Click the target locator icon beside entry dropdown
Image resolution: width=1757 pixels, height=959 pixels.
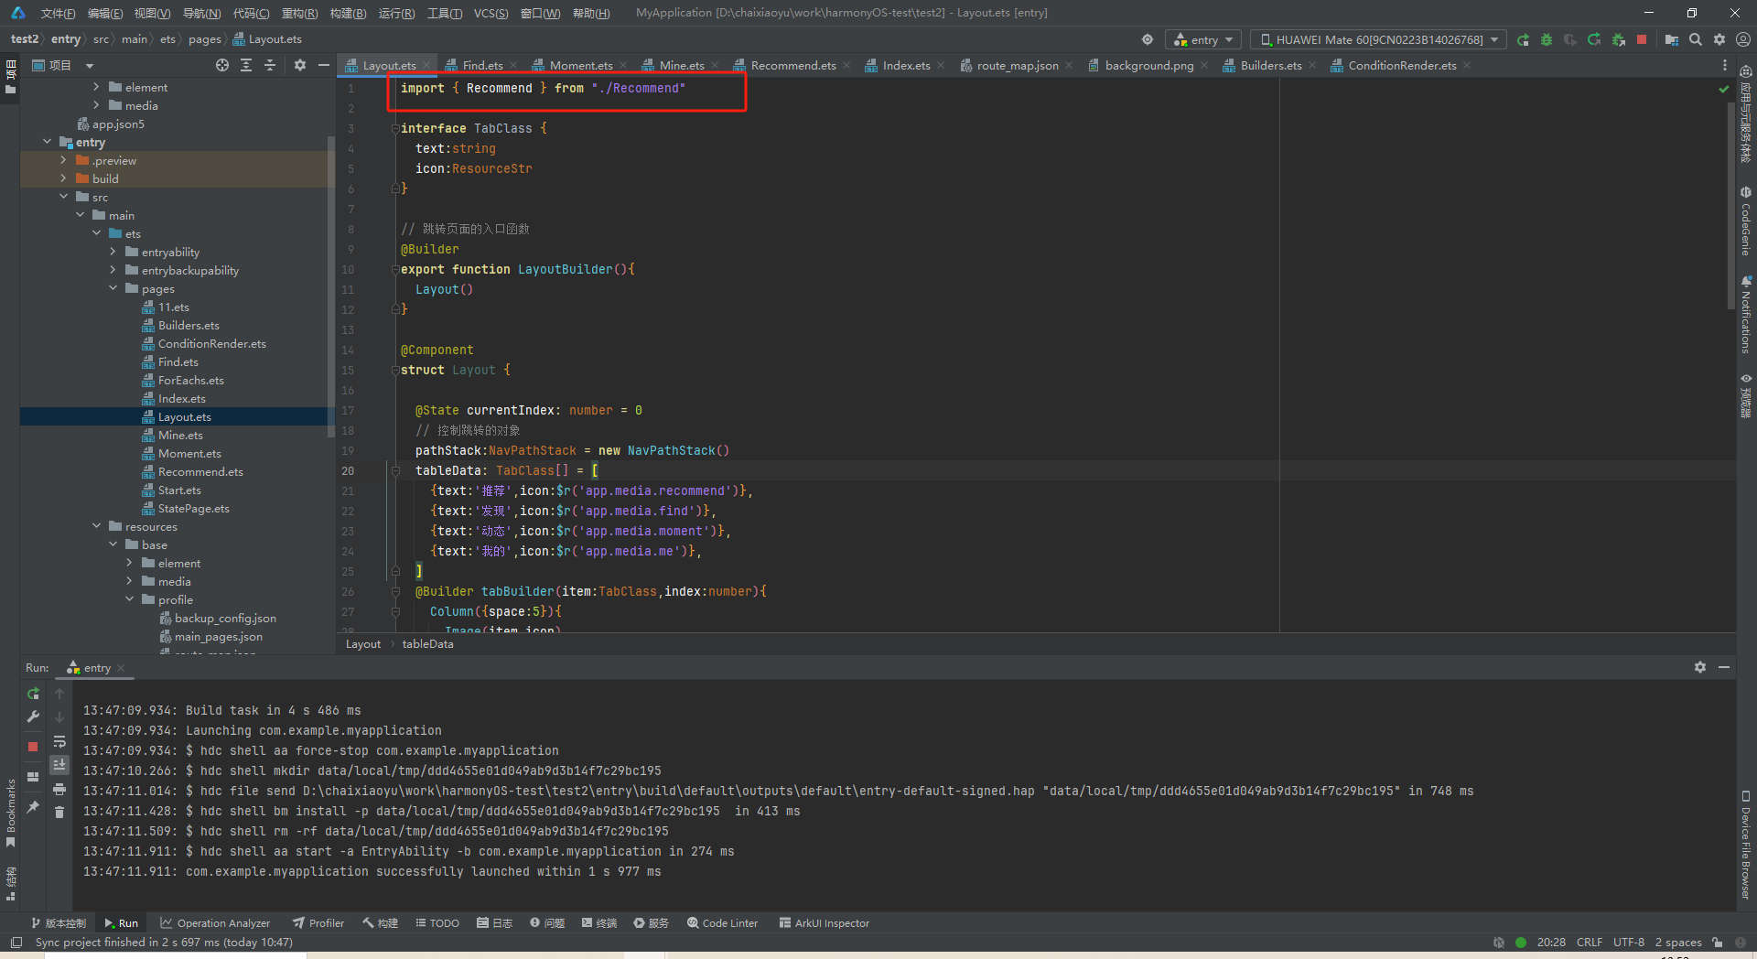click(1148, 39)
